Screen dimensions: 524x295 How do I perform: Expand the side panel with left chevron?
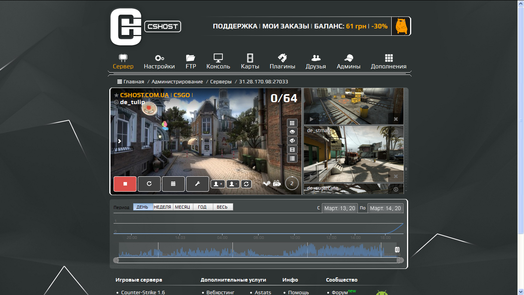(119, 141)
